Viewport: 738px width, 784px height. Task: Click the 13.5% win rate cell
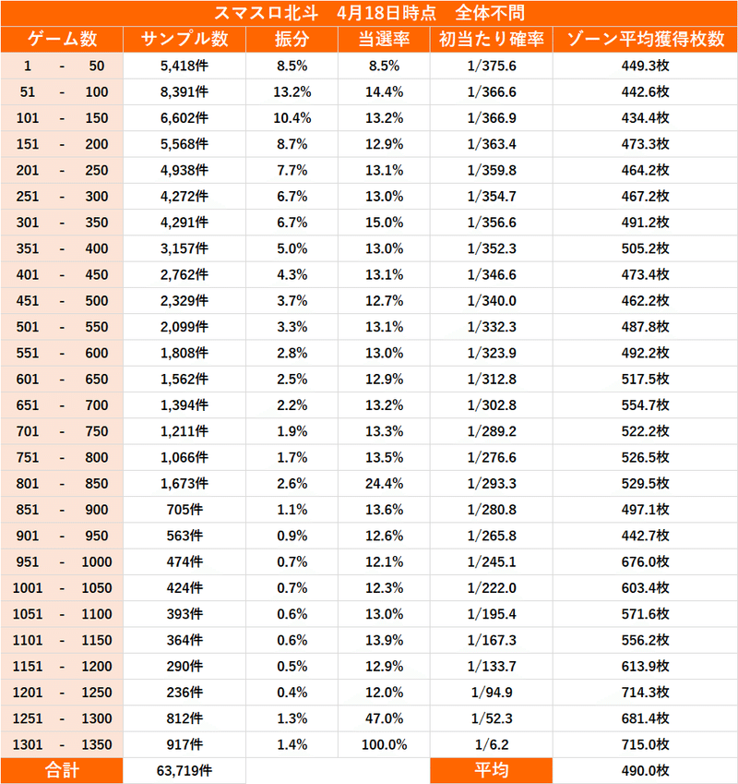click(x=384, y=457)
